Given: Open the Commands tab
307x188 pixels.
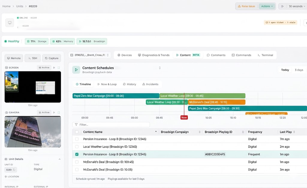Looking at the screenshot, I should 241,55.
